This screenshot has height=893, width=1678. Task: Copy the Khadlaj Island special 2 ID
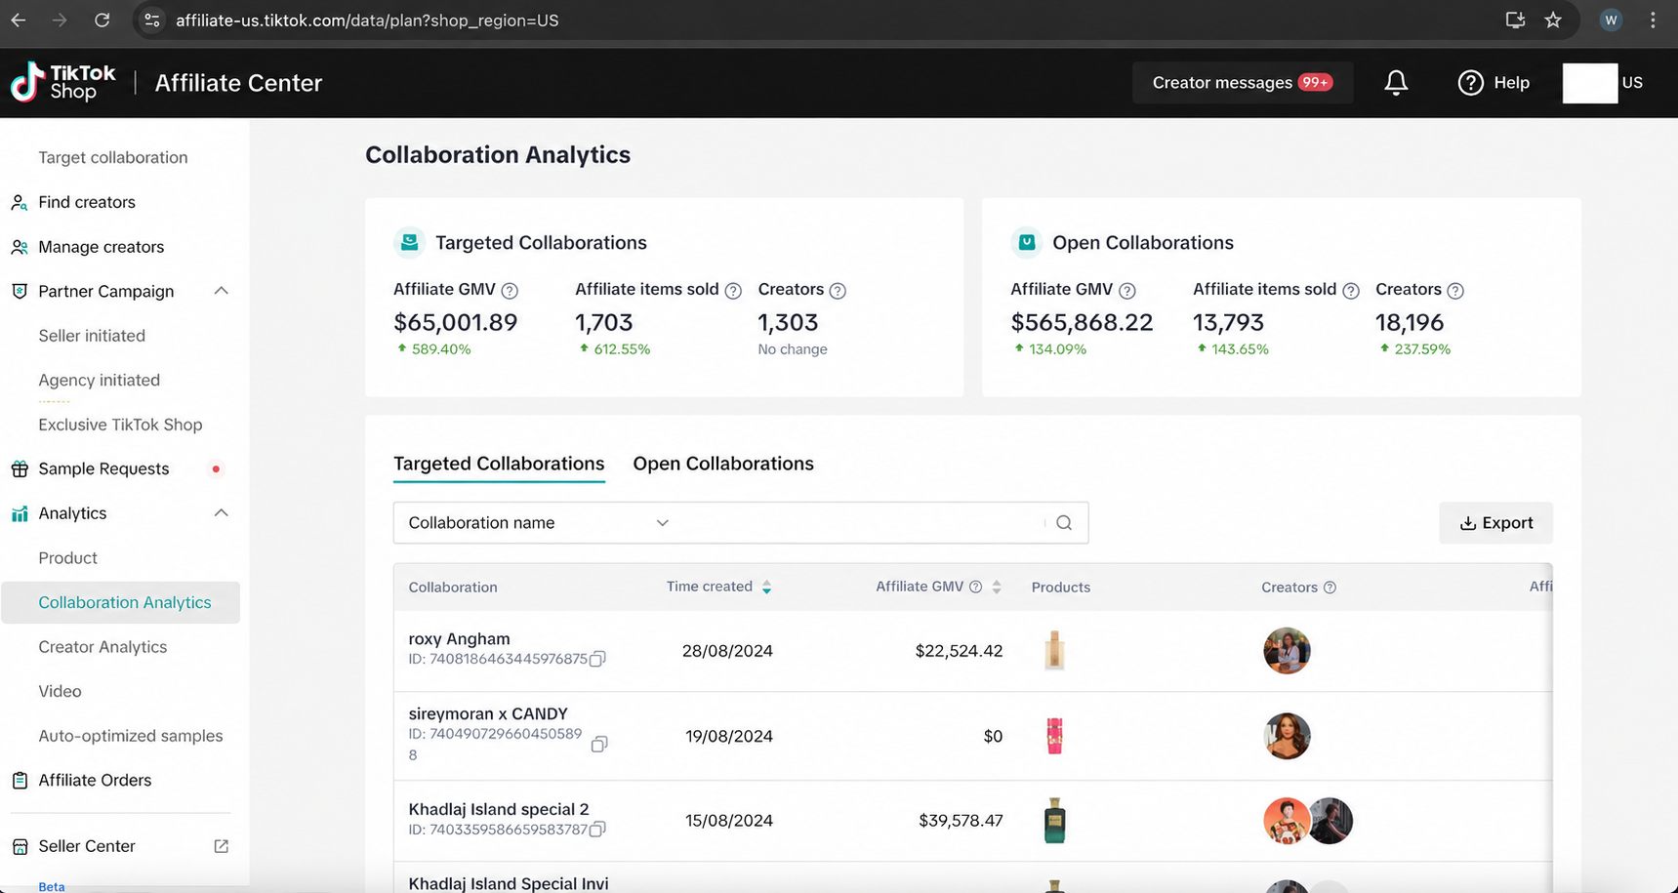[x=598, y=829]
